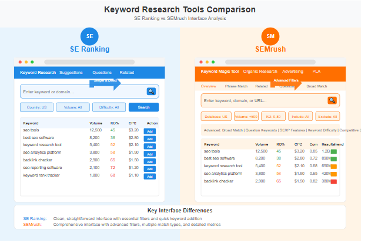Switch to Organic Research tab
This screenshot has width=368, height=247.
(260, 72)
